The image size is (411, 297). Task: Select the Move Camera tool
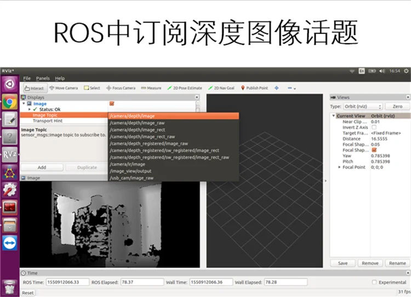coord(64,88)
